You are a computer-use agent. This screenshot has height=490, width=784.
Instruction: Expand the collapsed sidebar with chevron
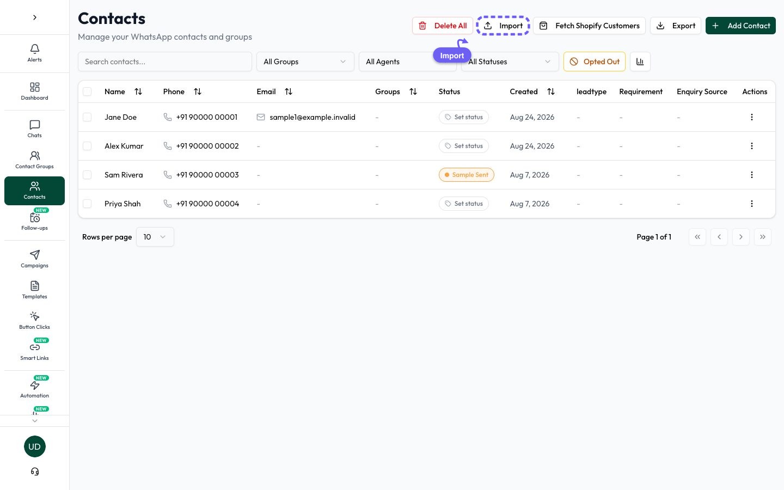pyautogui.click(x=35, y=17)
